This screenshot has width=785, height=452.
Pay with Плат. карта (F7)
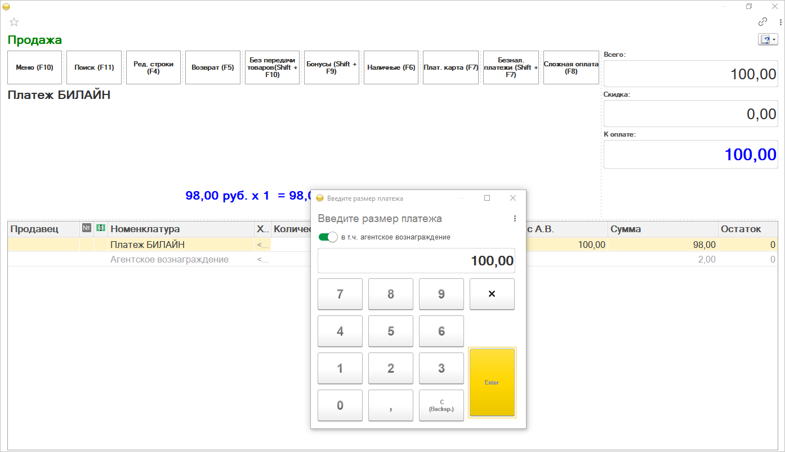click(x=451, y=67)
